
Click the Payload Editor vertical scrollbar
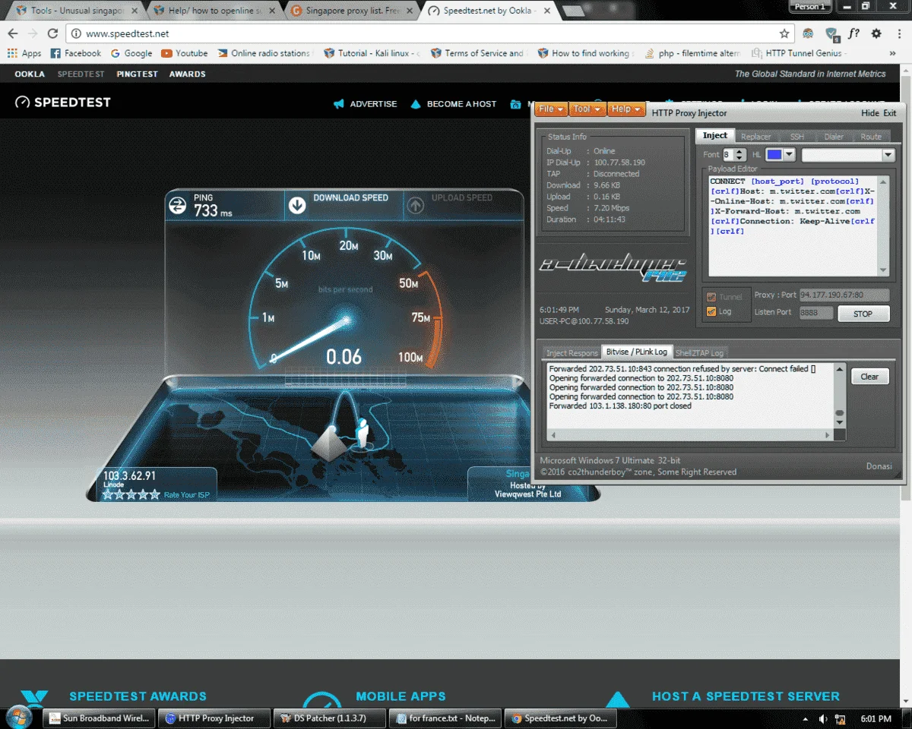pyautogui.click(x=883, y=226)
